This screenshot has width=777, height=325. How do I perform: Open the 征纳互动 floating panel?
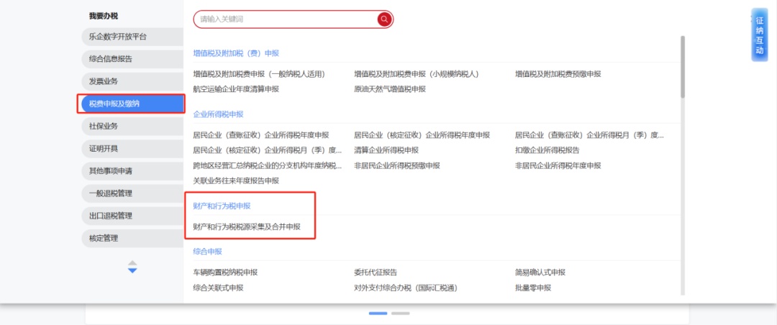759,36
